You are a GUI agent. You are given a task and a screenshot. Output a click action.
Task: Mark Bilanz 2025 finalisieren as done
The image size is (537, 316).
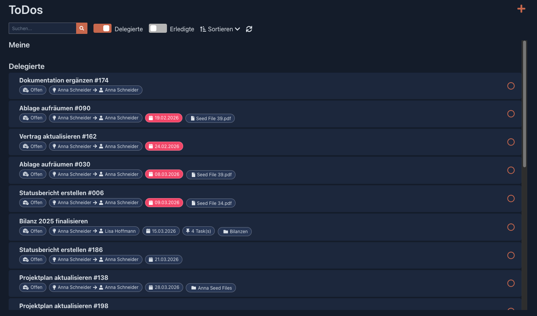tap(511, 227)
